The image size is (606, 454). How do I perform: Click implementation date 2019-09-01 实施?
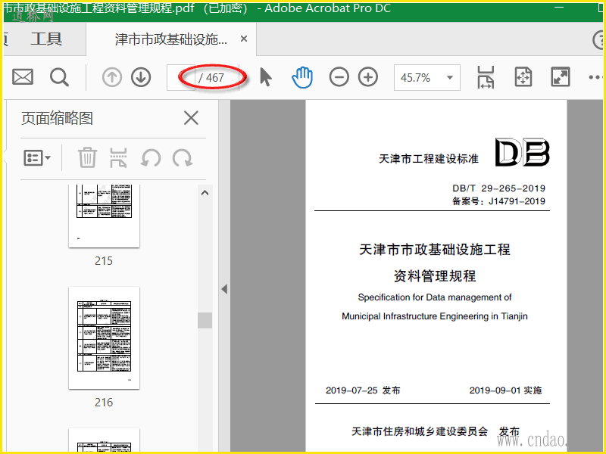pyautogui.click(x=505, y=390)
